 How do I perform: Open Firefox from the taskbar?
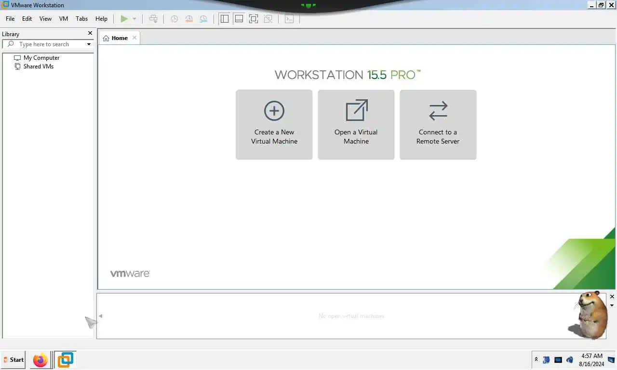tap(40, 360)
